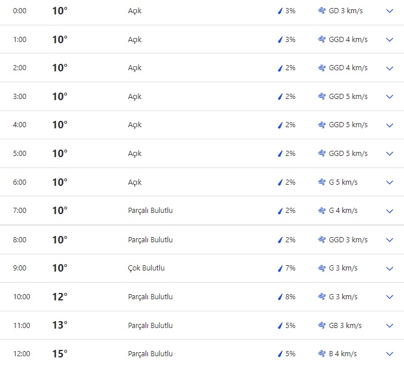The width and height of the screenshot is (404, 366).
Task: Click the wind icon in the 11:00 row
Action: [322, 326]
